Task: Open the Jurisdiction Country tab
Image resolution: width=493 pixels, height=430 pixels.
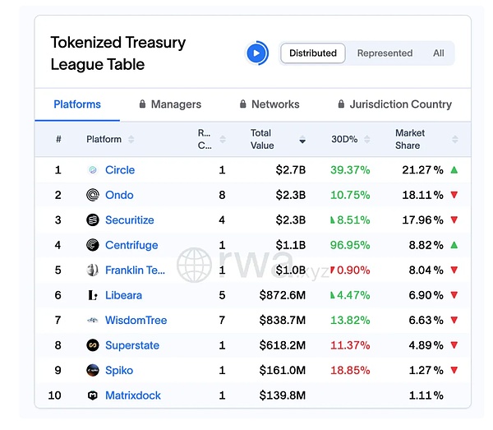Action: [394, 104]
